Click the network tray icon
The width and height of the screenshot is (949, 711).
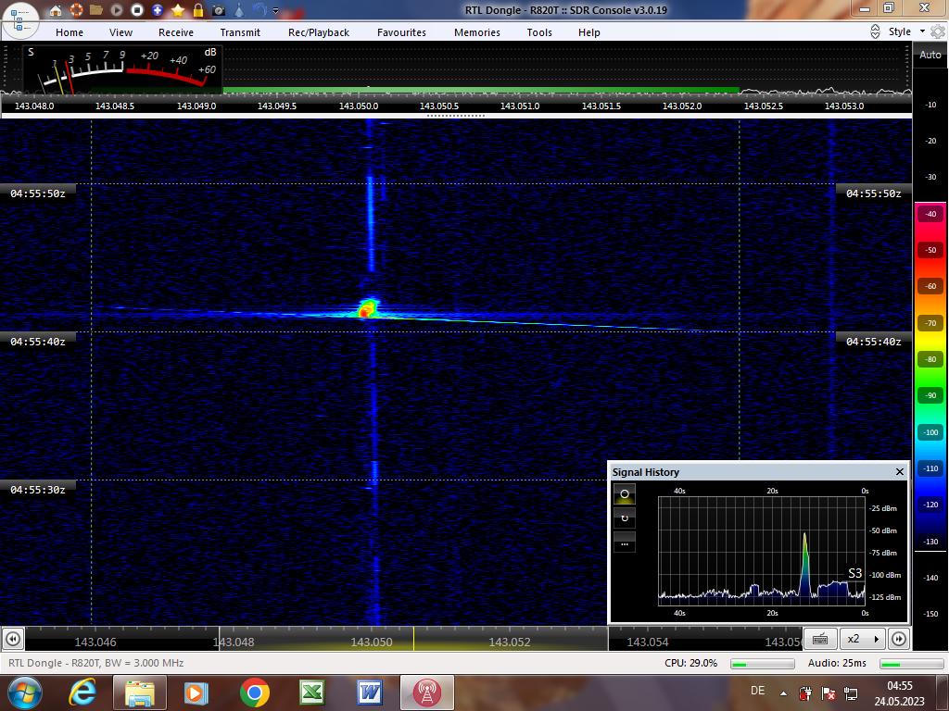(x=851, y=693)
